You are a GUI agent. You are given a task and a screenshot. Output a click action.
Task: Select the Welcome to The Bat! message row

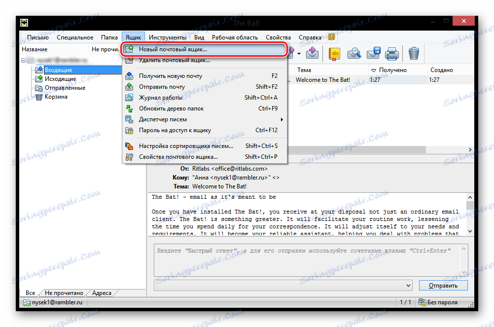(380, 80)
